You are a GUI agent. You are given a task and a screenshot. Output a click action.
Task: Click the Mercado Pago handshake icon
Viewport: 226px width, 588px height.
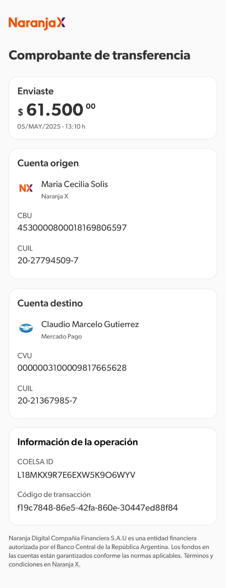[x=26, y=328]
